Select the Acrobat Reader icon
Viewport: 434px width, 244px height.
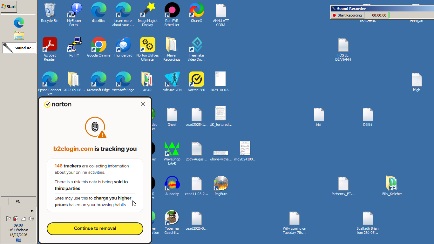pos(50,49)
